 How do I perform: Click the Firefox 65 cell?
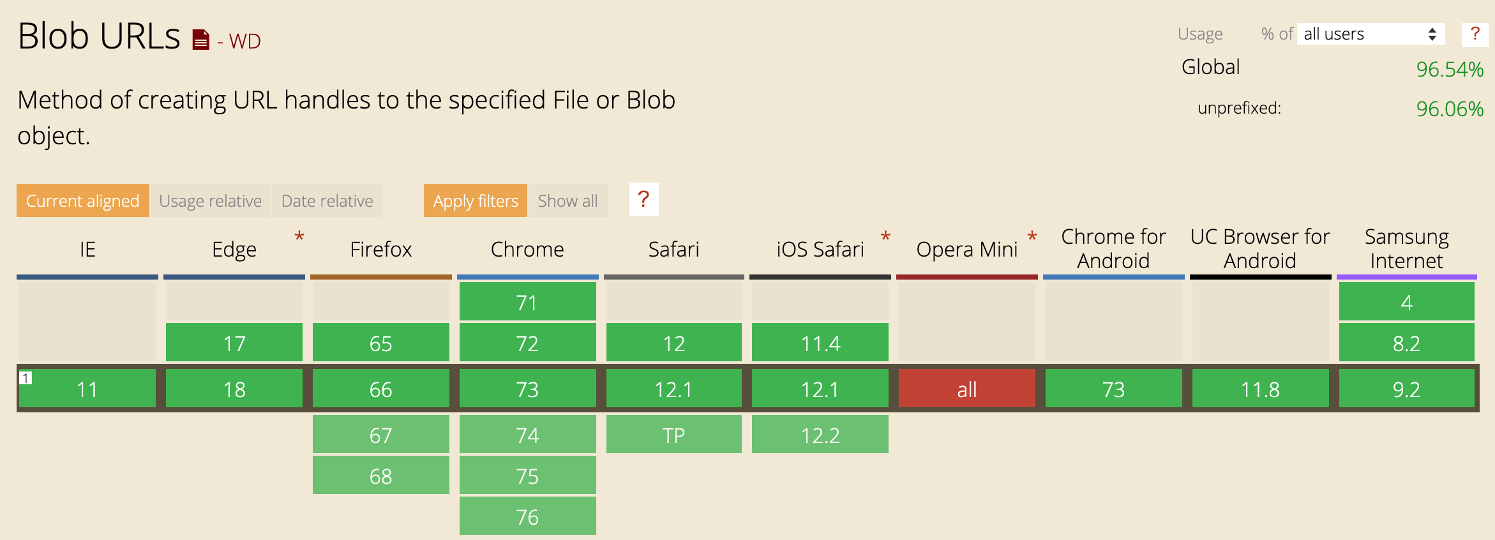381,342
